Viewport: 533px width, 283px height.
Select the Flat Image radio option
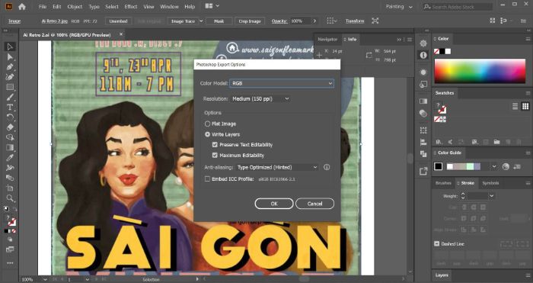point(207,124)
